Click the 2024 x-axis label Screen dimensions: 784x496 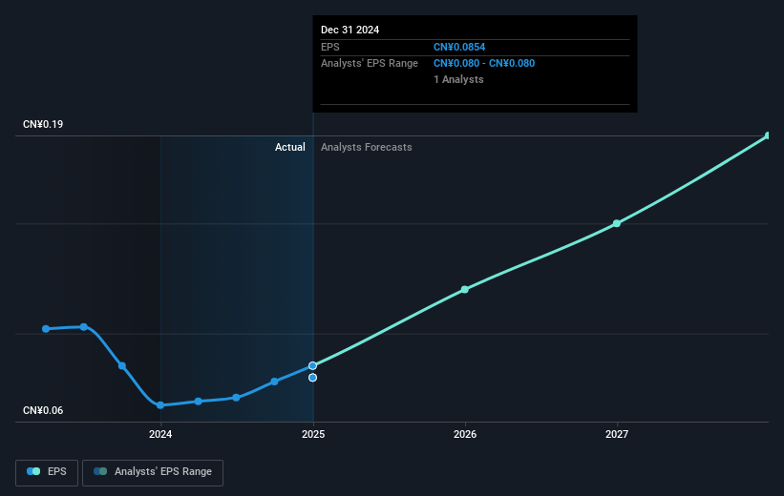pyautogui.click(x=160, y=434)
